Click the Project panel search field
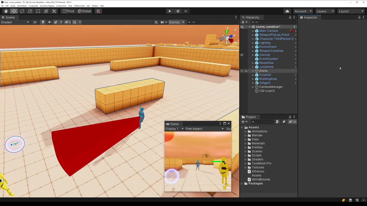The image size is (367, 206). pyautogui.click(x=262, y=122)
